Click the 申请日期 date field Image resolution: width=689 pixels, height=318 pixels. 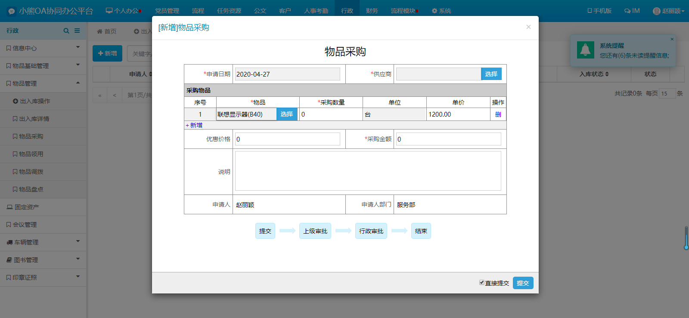(288, 74)
